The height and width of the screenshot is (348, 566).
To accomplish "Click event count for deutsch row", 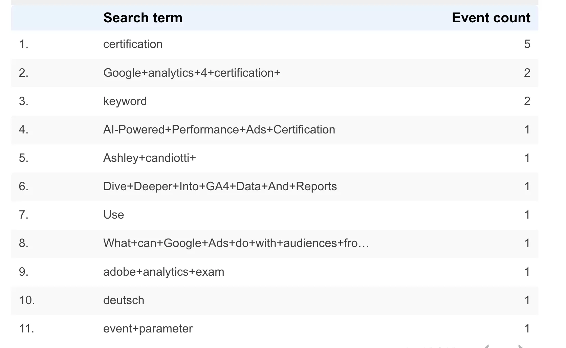I will [527, 300].
